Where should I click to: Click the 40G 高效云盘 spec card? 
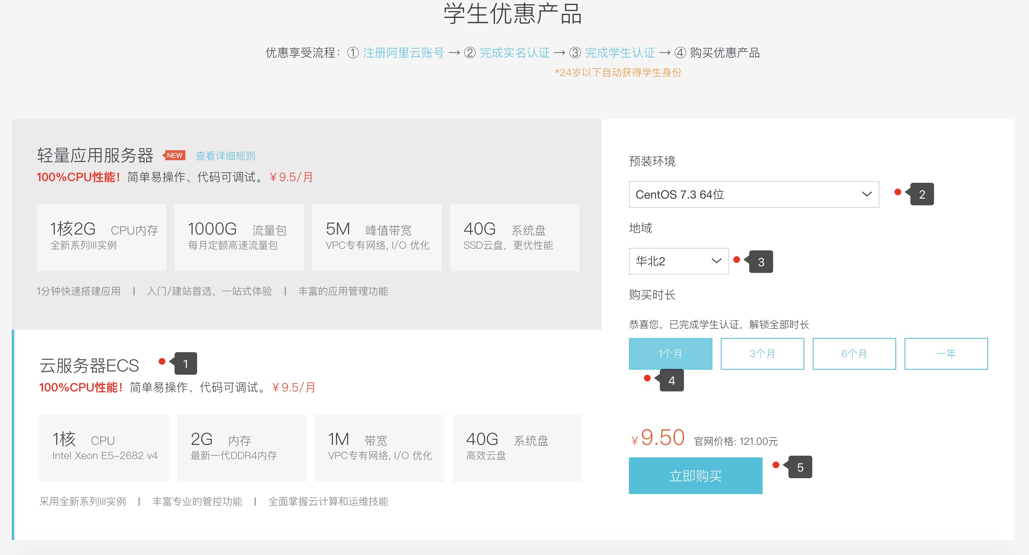[517, 448]
